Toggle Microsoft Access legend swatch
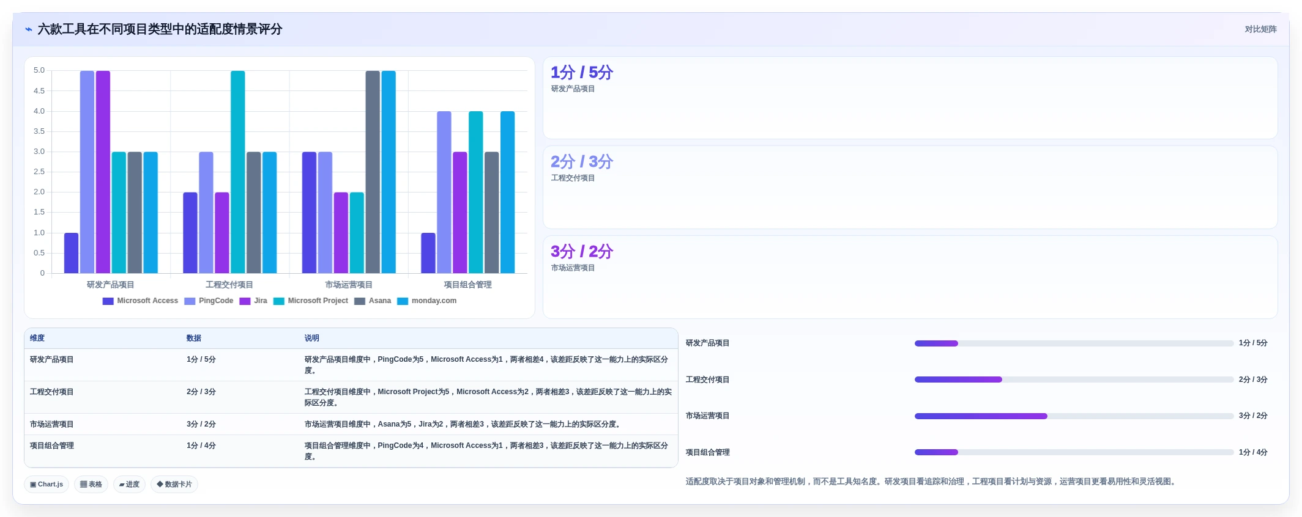Viewport: 1302px width, 517px height. click(108, 301)
